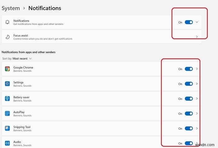Click the Audio speaker app icon
The width and height of the screenshot is (218, 148).
(x=7, y=143)
